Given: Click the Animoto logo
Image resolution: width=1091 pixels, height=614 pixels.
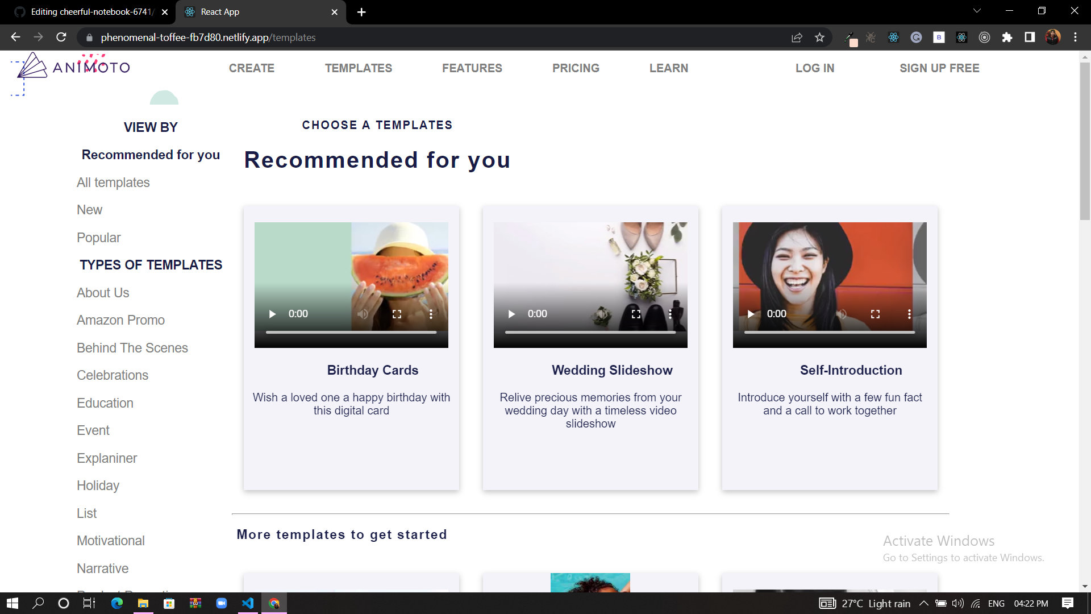Looking at the screenshot, I should (x=71, y=67).
